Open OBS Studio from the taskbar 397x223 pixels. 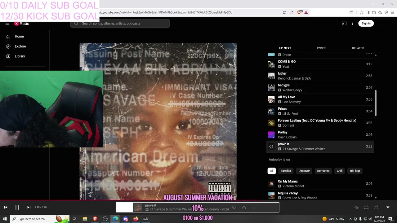[105, 219]
